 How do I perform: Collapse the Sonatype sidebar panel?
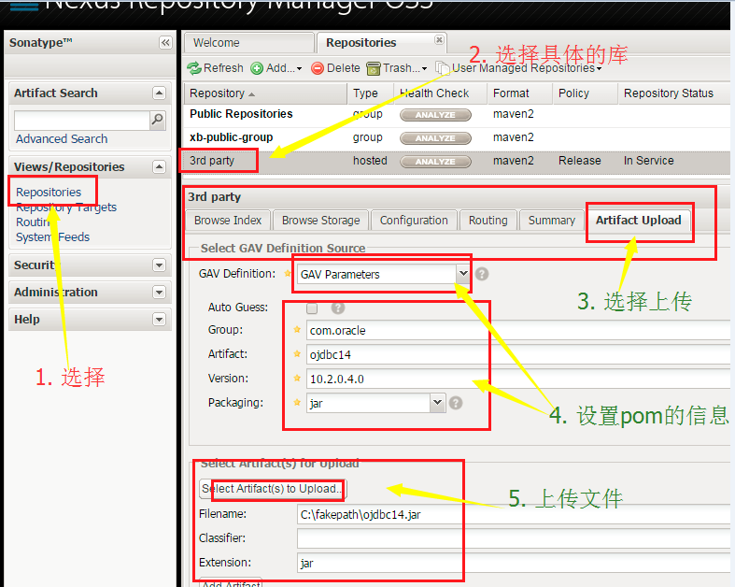click(165, 43)
